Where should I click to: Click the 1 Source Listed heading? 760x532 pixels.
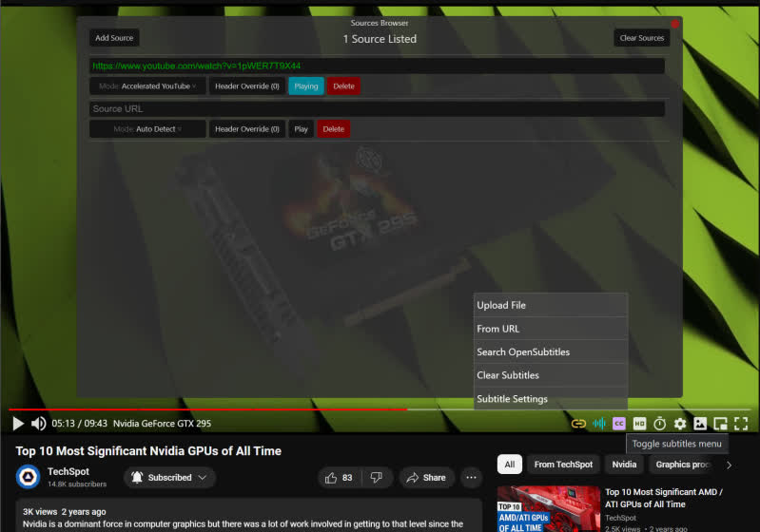pos(380,39)
